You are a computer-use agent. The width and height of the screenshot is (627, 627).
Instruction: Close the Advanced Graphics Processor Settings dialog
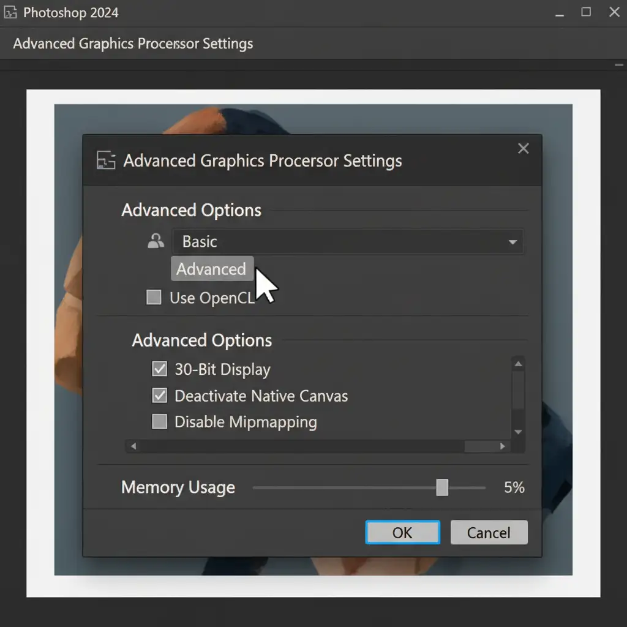[x=523, y=149]
